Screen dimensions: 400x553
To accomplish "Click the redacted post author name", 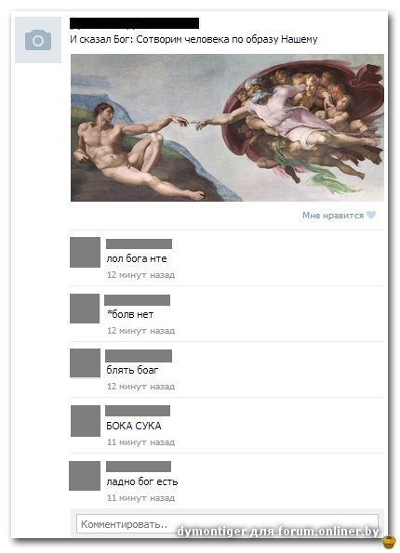I will 134,23.
